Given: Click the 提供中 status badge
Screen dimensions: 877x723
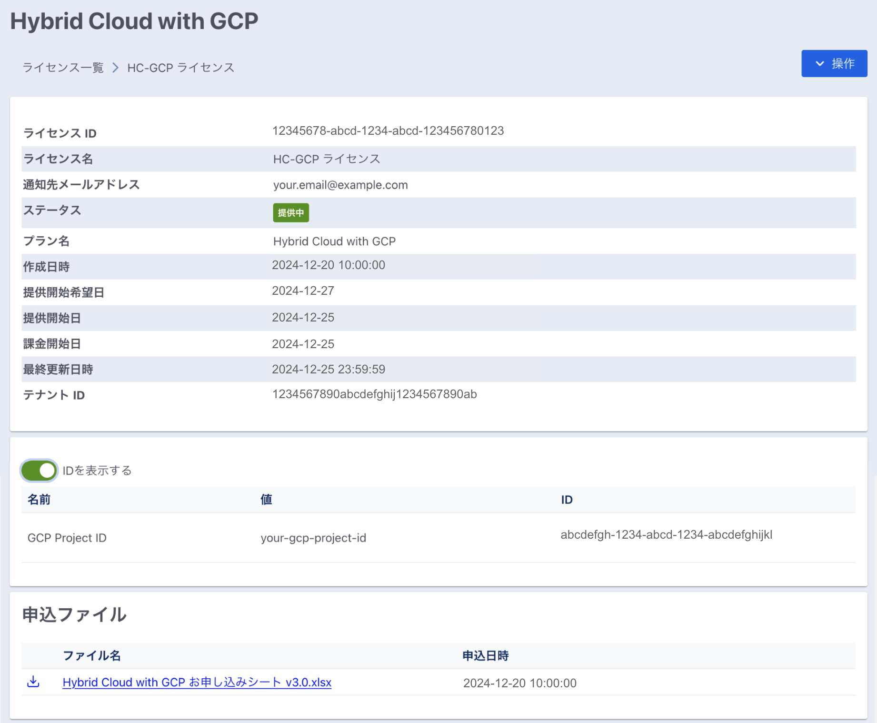Looking at the screenshot, I should click(x=291, y=213).
